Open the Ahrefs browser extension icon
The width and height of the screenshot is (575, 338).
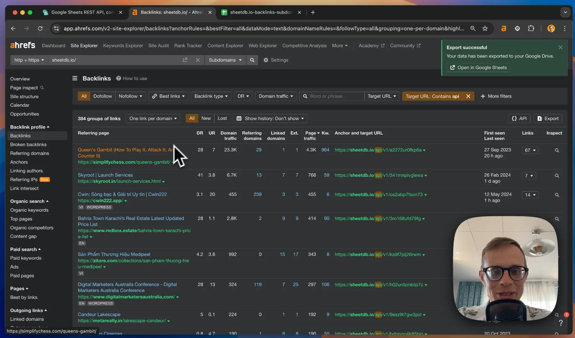pos(503,28)
